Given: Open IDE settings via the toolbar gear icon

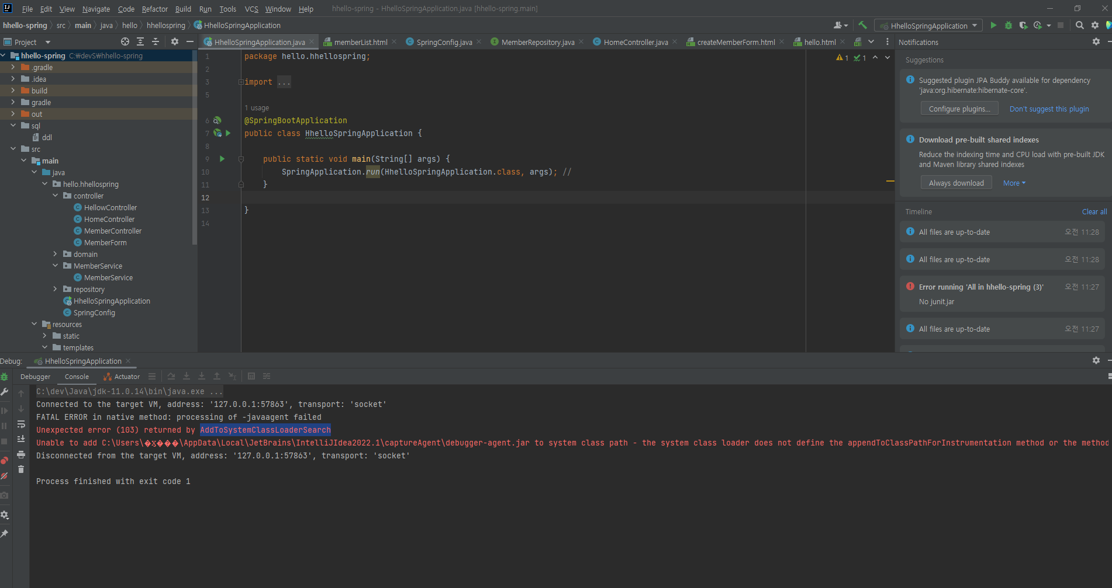Looking at the screenshot, I should pyautogui.click(x=1095, y=25).
